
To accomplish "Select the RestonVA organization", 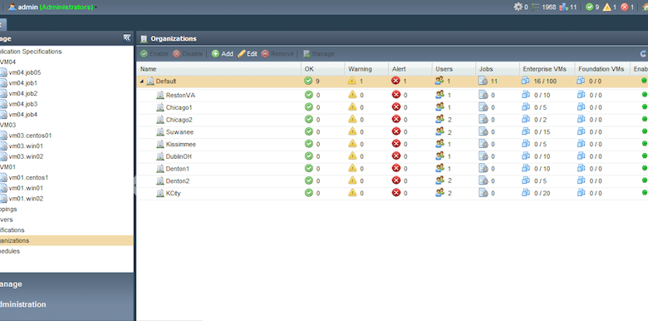I will (180, 95).
